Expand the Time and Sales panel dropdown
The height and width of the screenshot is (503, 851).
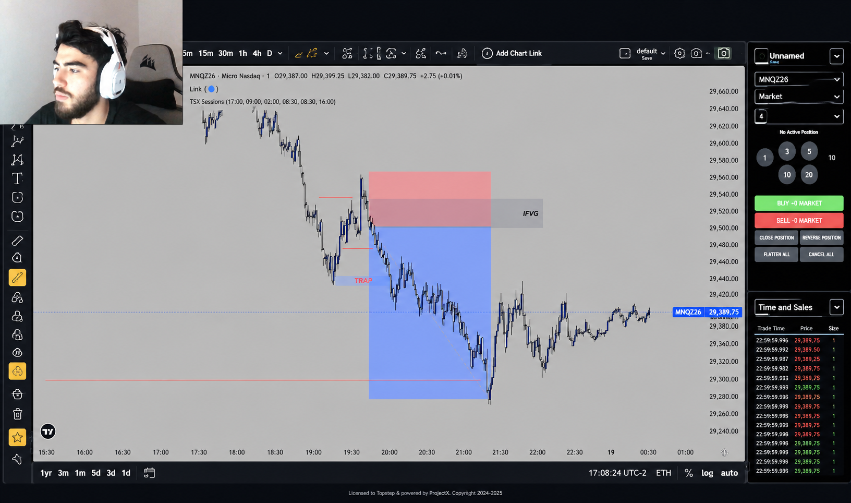click(x=836, y=307)
